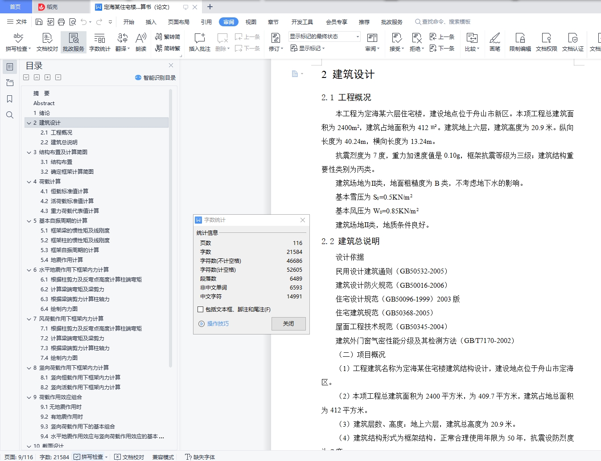Collapse the '2 建筑设计' outline node
The image size is (601, 461).
(29, 123)
